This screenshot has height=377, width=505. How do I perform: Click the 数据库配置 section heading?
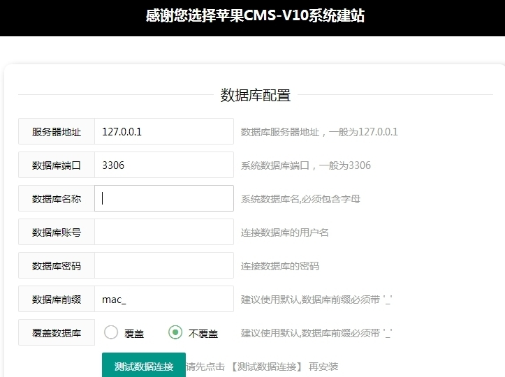coord(256,96)
